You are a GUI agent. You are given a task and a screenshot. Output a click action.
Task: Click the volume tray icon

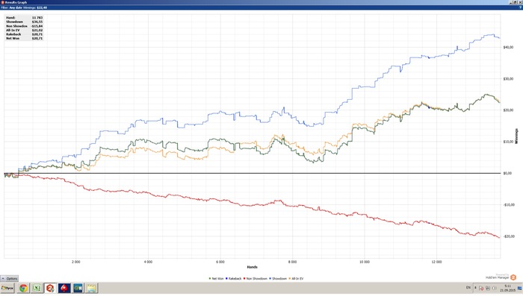[494, 289]
